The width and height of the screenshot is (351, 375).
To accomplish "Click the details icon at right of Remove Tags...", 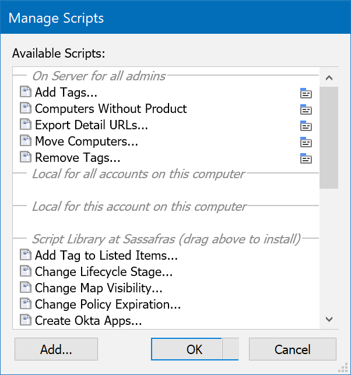I will pyautogui.click(x=306, y=158).
